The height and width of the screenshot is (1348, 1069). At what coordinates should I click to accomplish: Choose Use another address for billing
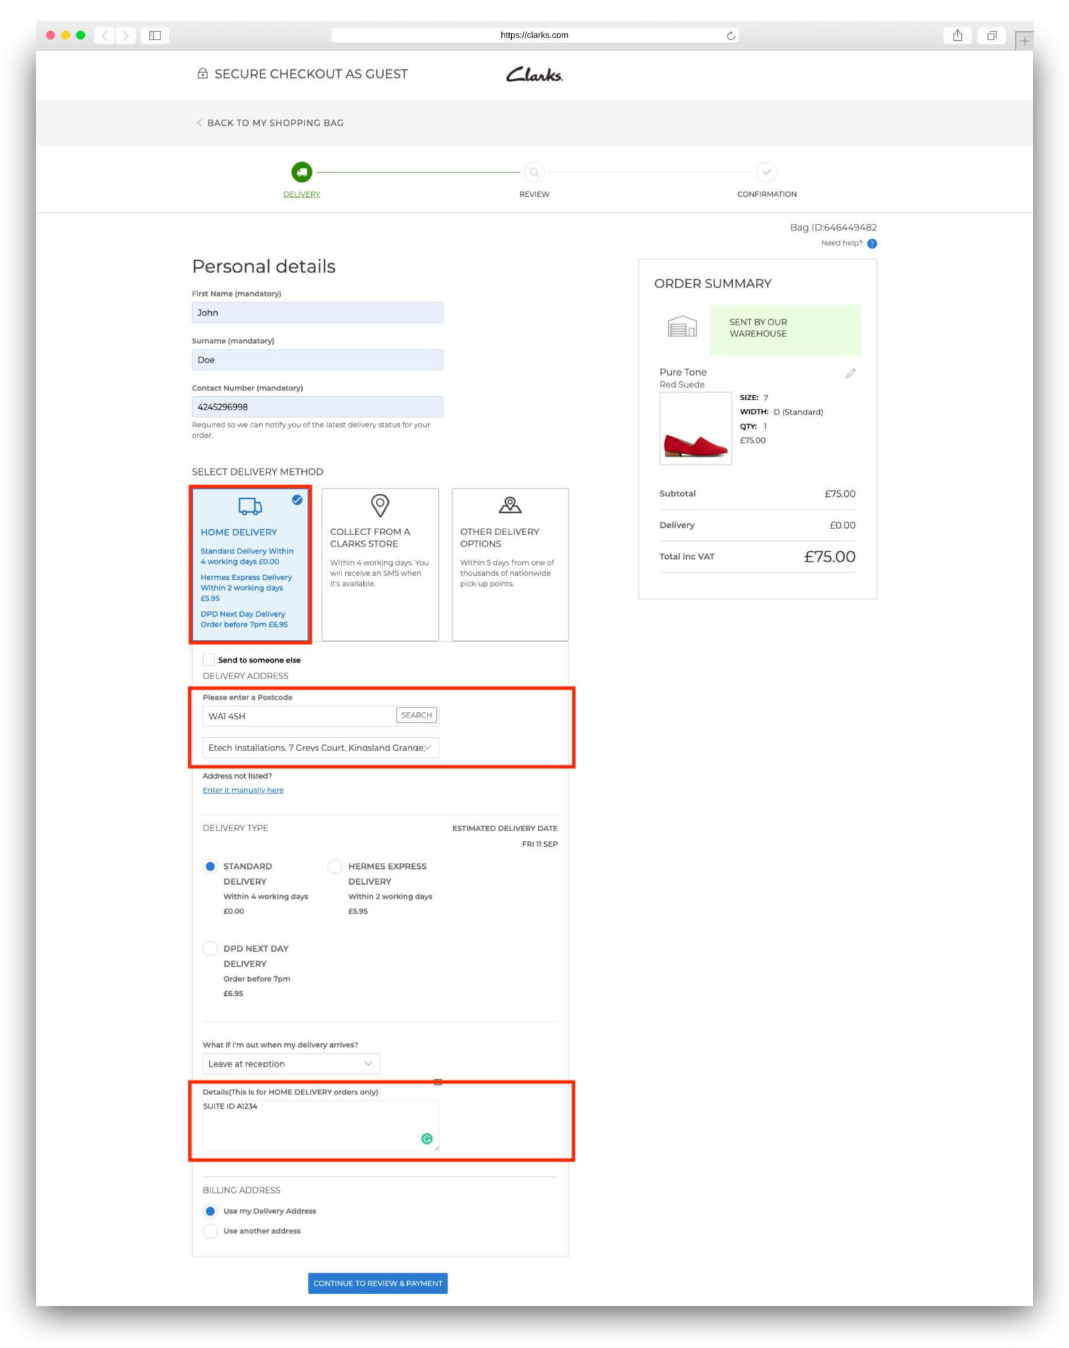(210, 1231)
